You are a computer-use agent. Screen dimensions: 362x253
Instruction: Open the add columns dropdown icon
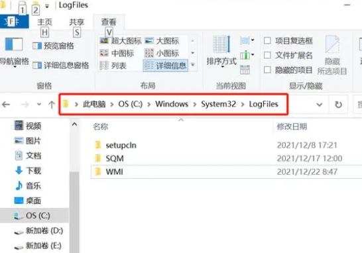pos(247,55)
